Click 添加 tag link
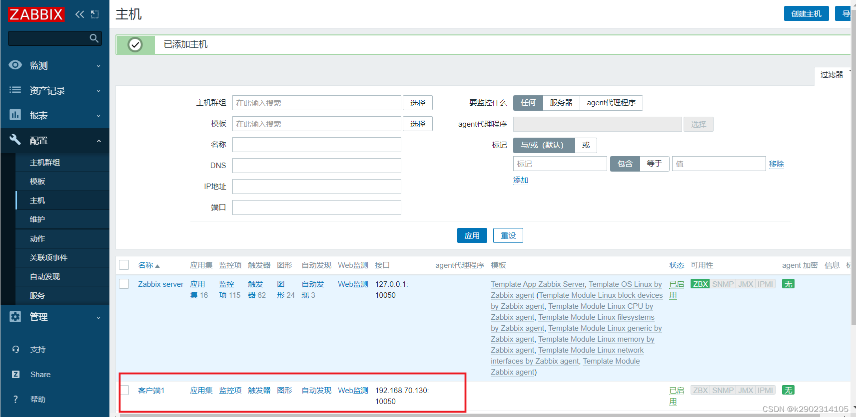This screenshot has height=417, width=856. click(x=521, y=180)
